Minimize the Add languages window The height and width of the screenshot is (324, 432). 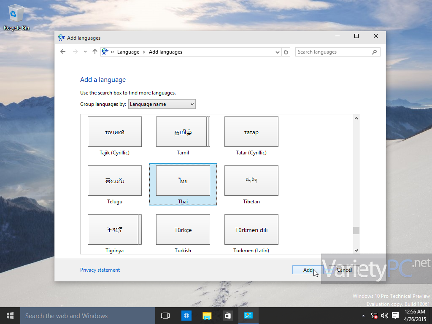(x=337, y=36)
